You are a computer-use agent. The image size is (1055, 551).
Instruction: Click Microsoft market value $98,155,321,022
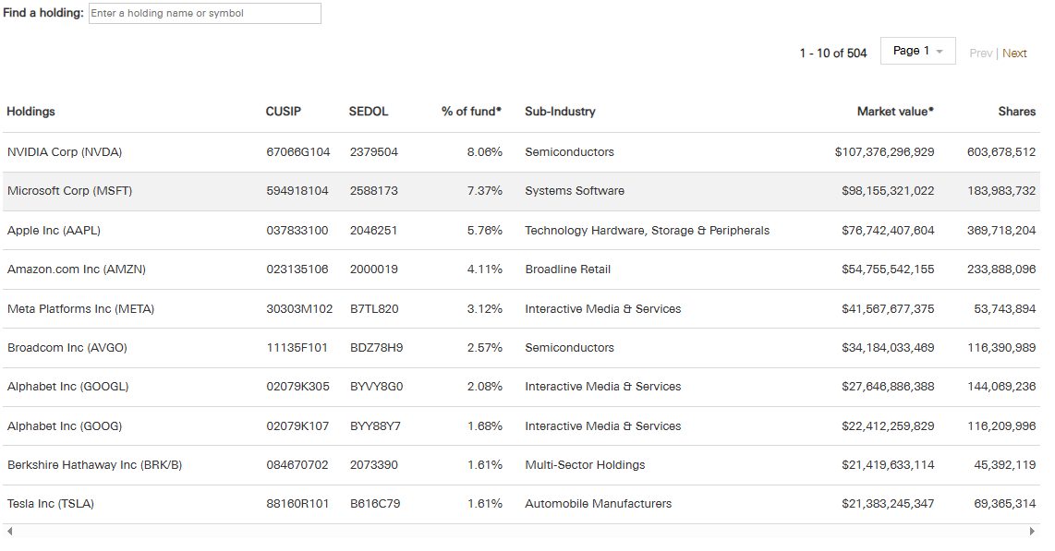[888, 191]
